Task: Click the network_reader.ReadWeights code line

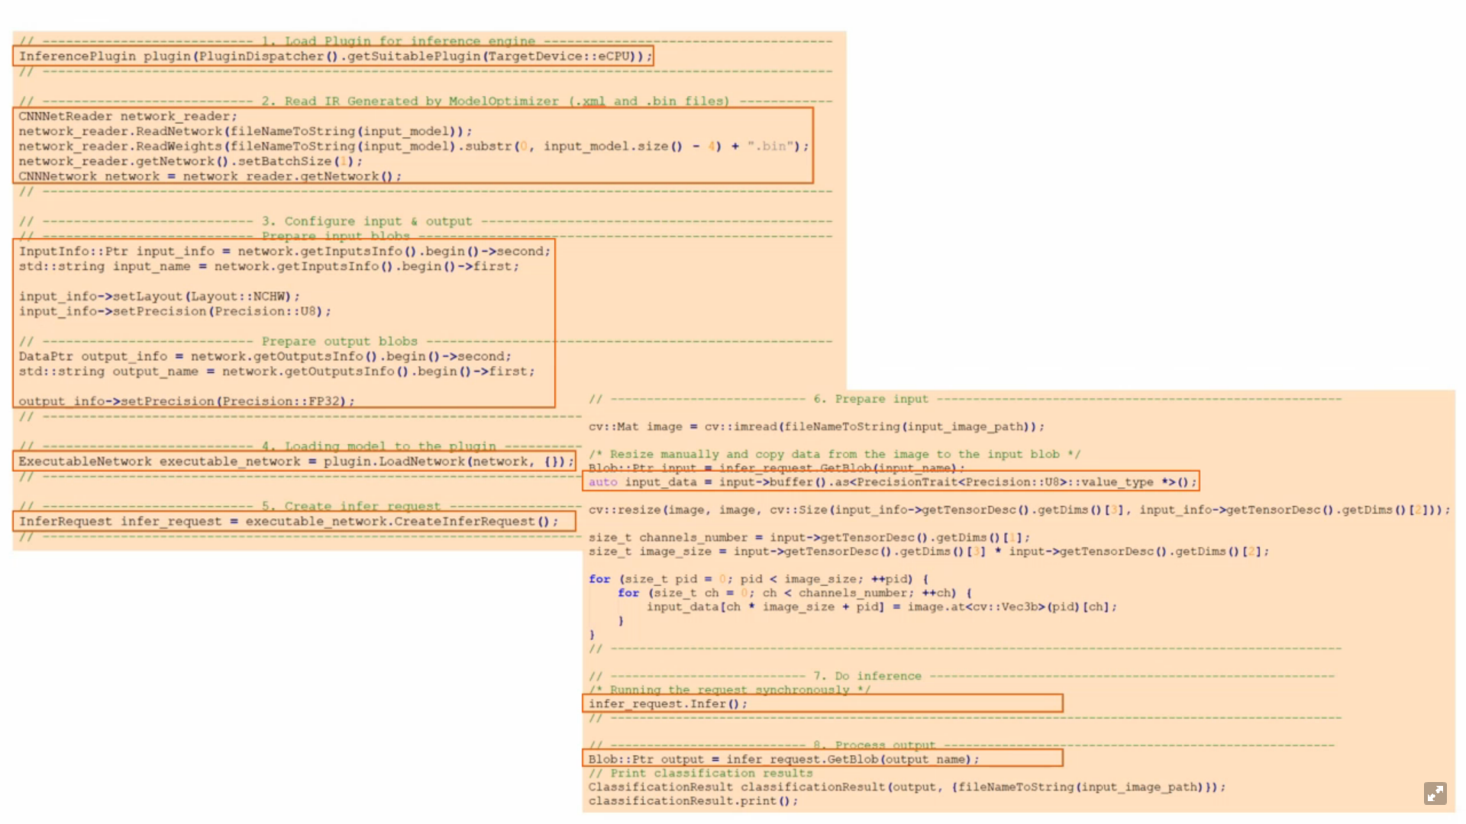Action: pos(412,146)
